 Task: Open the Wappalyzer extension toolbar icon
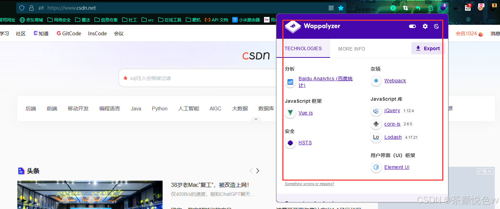(443, 8)
